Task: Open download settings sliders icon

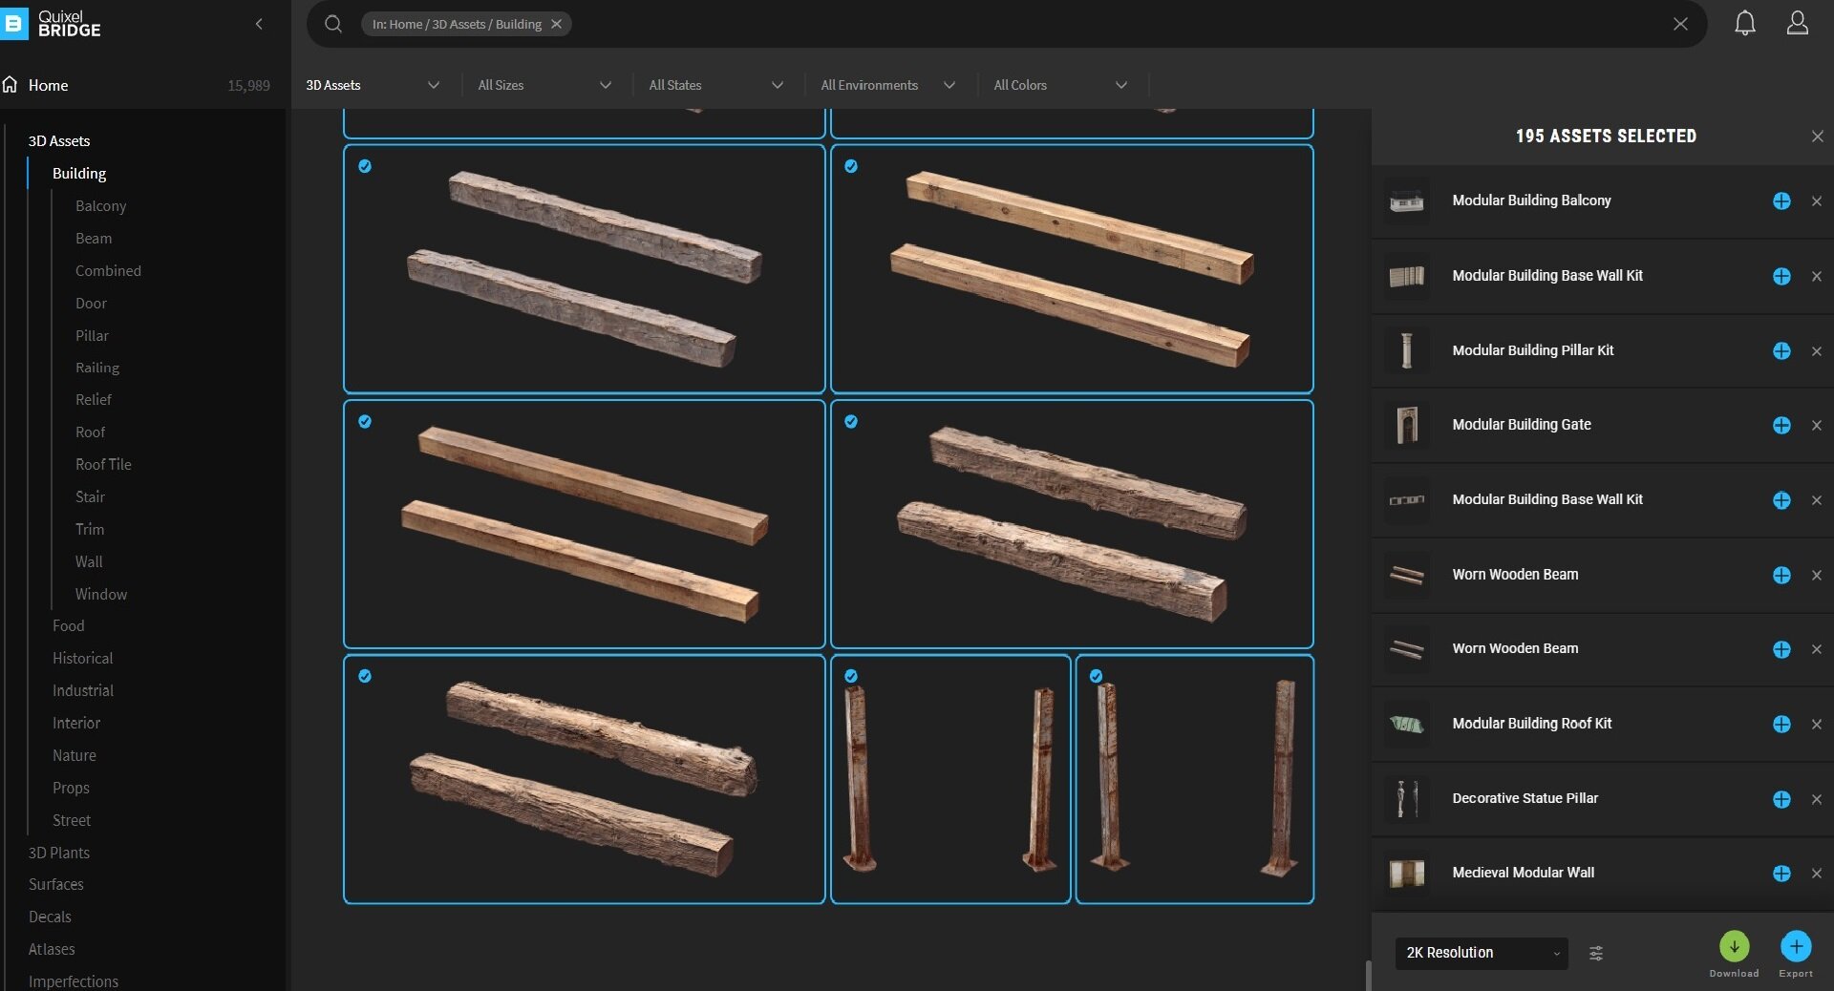Action: [x=1595, y=953]
